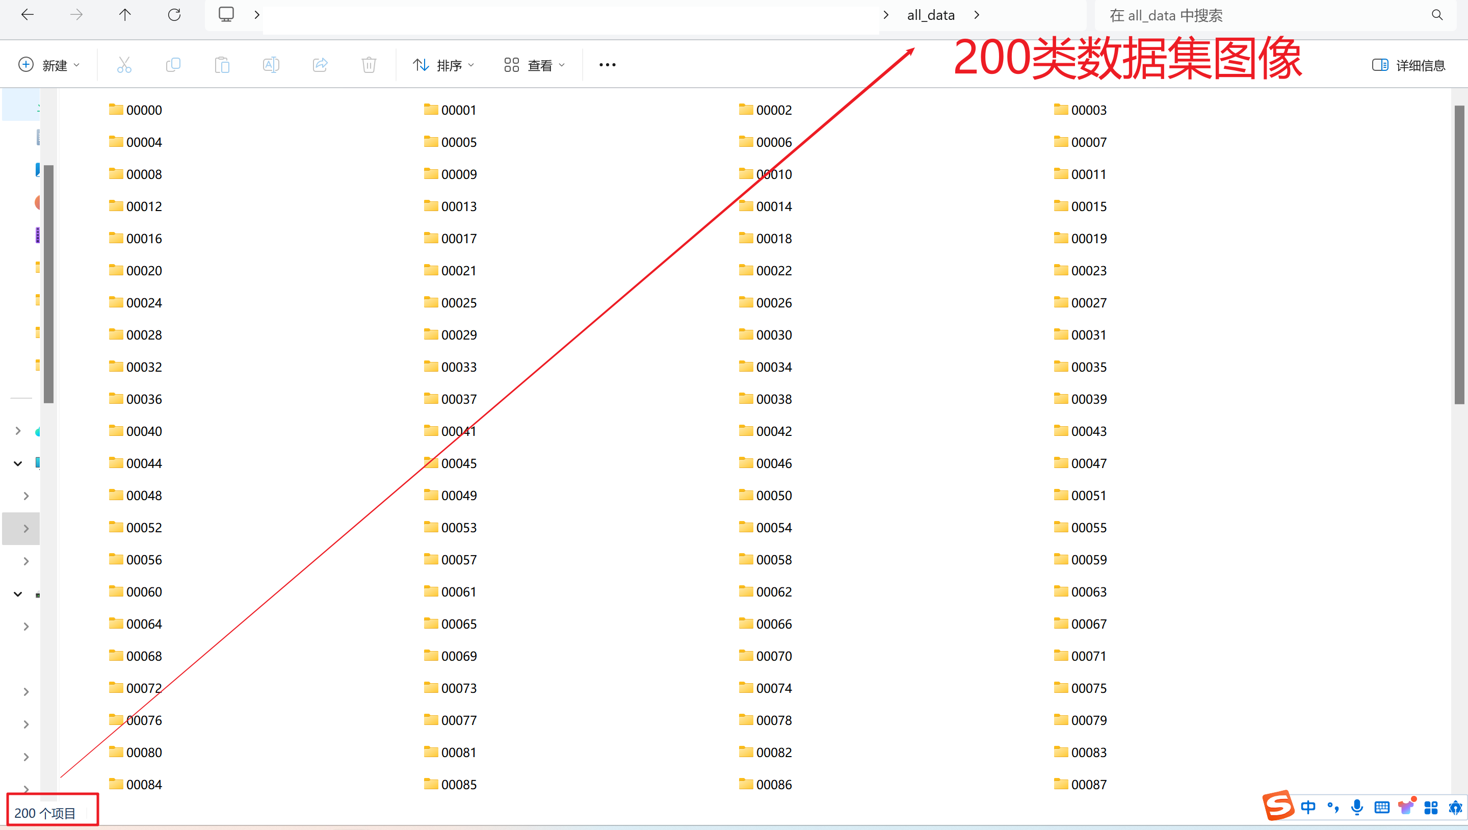
Task: Navigate back with the back arrow
Action: (x=28, y=15)
